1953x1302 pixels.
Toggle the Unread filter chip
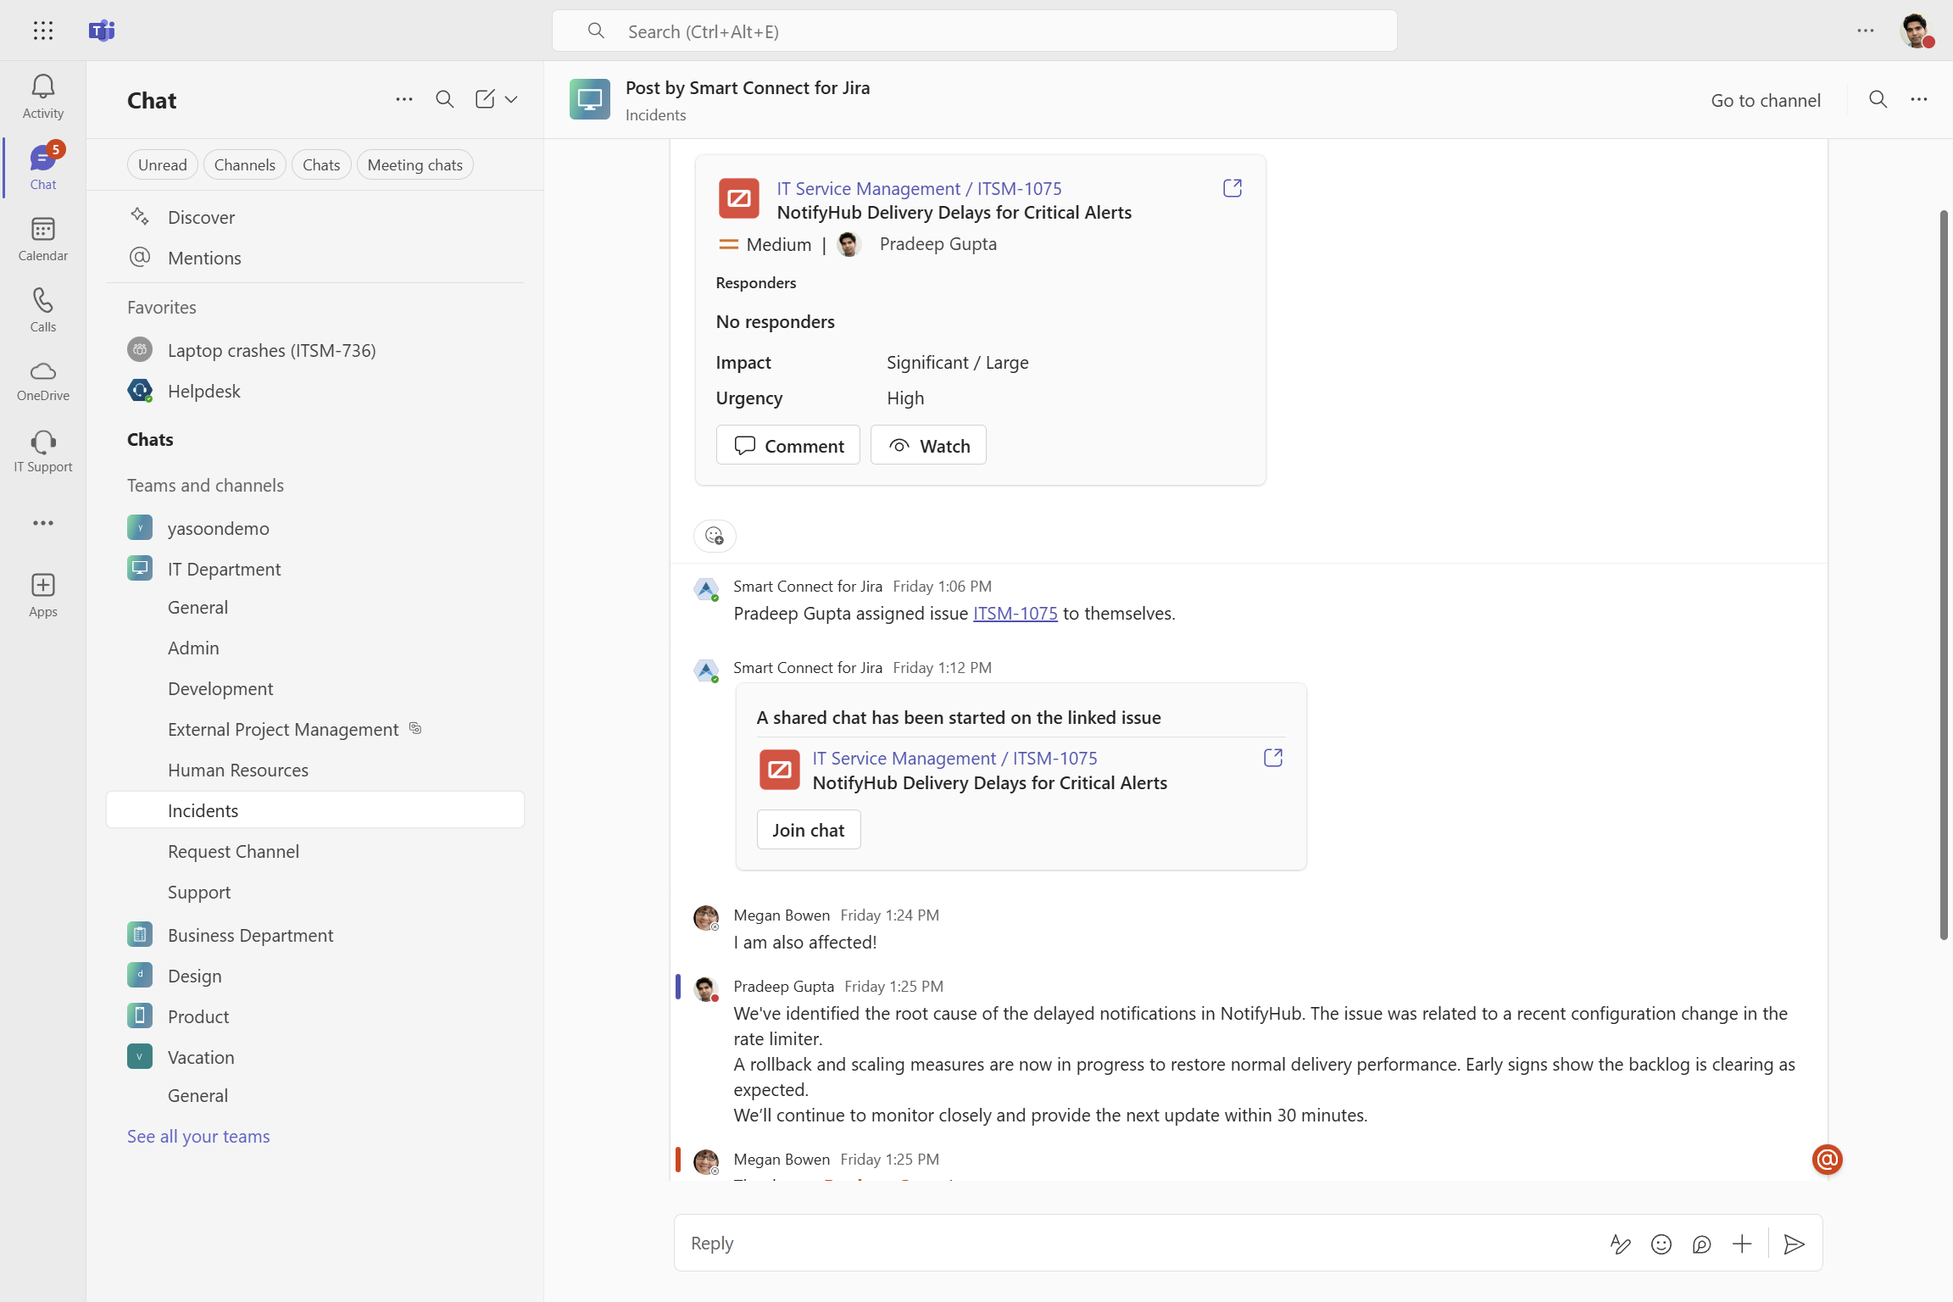162,164
